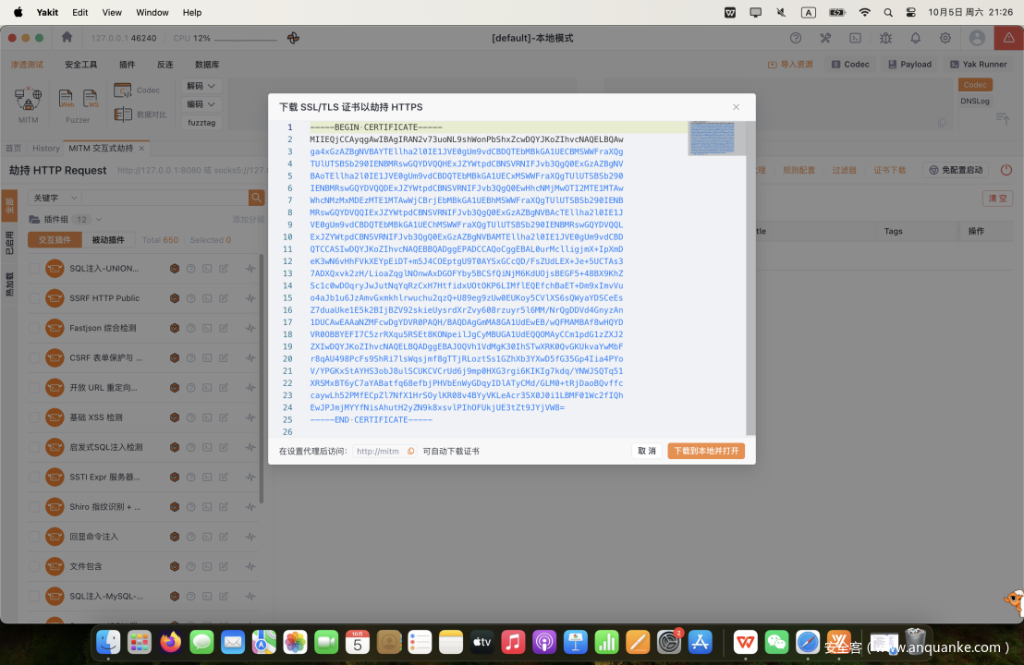Open Spotlight search in menu bar
Screen dimensions: 1024x665
(888, 12)
